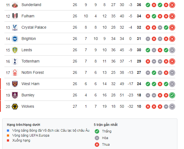Click the blue Champions League legend swatch

coord(9,131)
